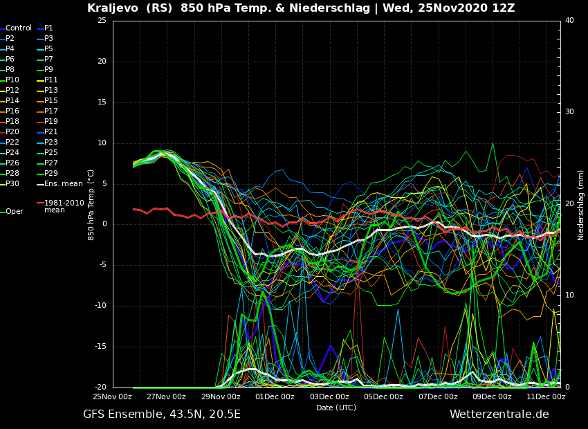The image size is (588, 429).
Task: Click the 850 hPa Temp. (°C) axis title
Action: [x=91, y=205]
